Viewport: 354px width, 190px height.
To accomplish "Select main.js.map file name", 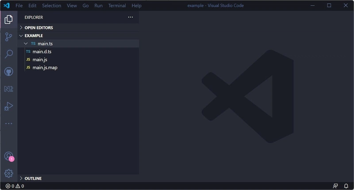I will (45, 68).
